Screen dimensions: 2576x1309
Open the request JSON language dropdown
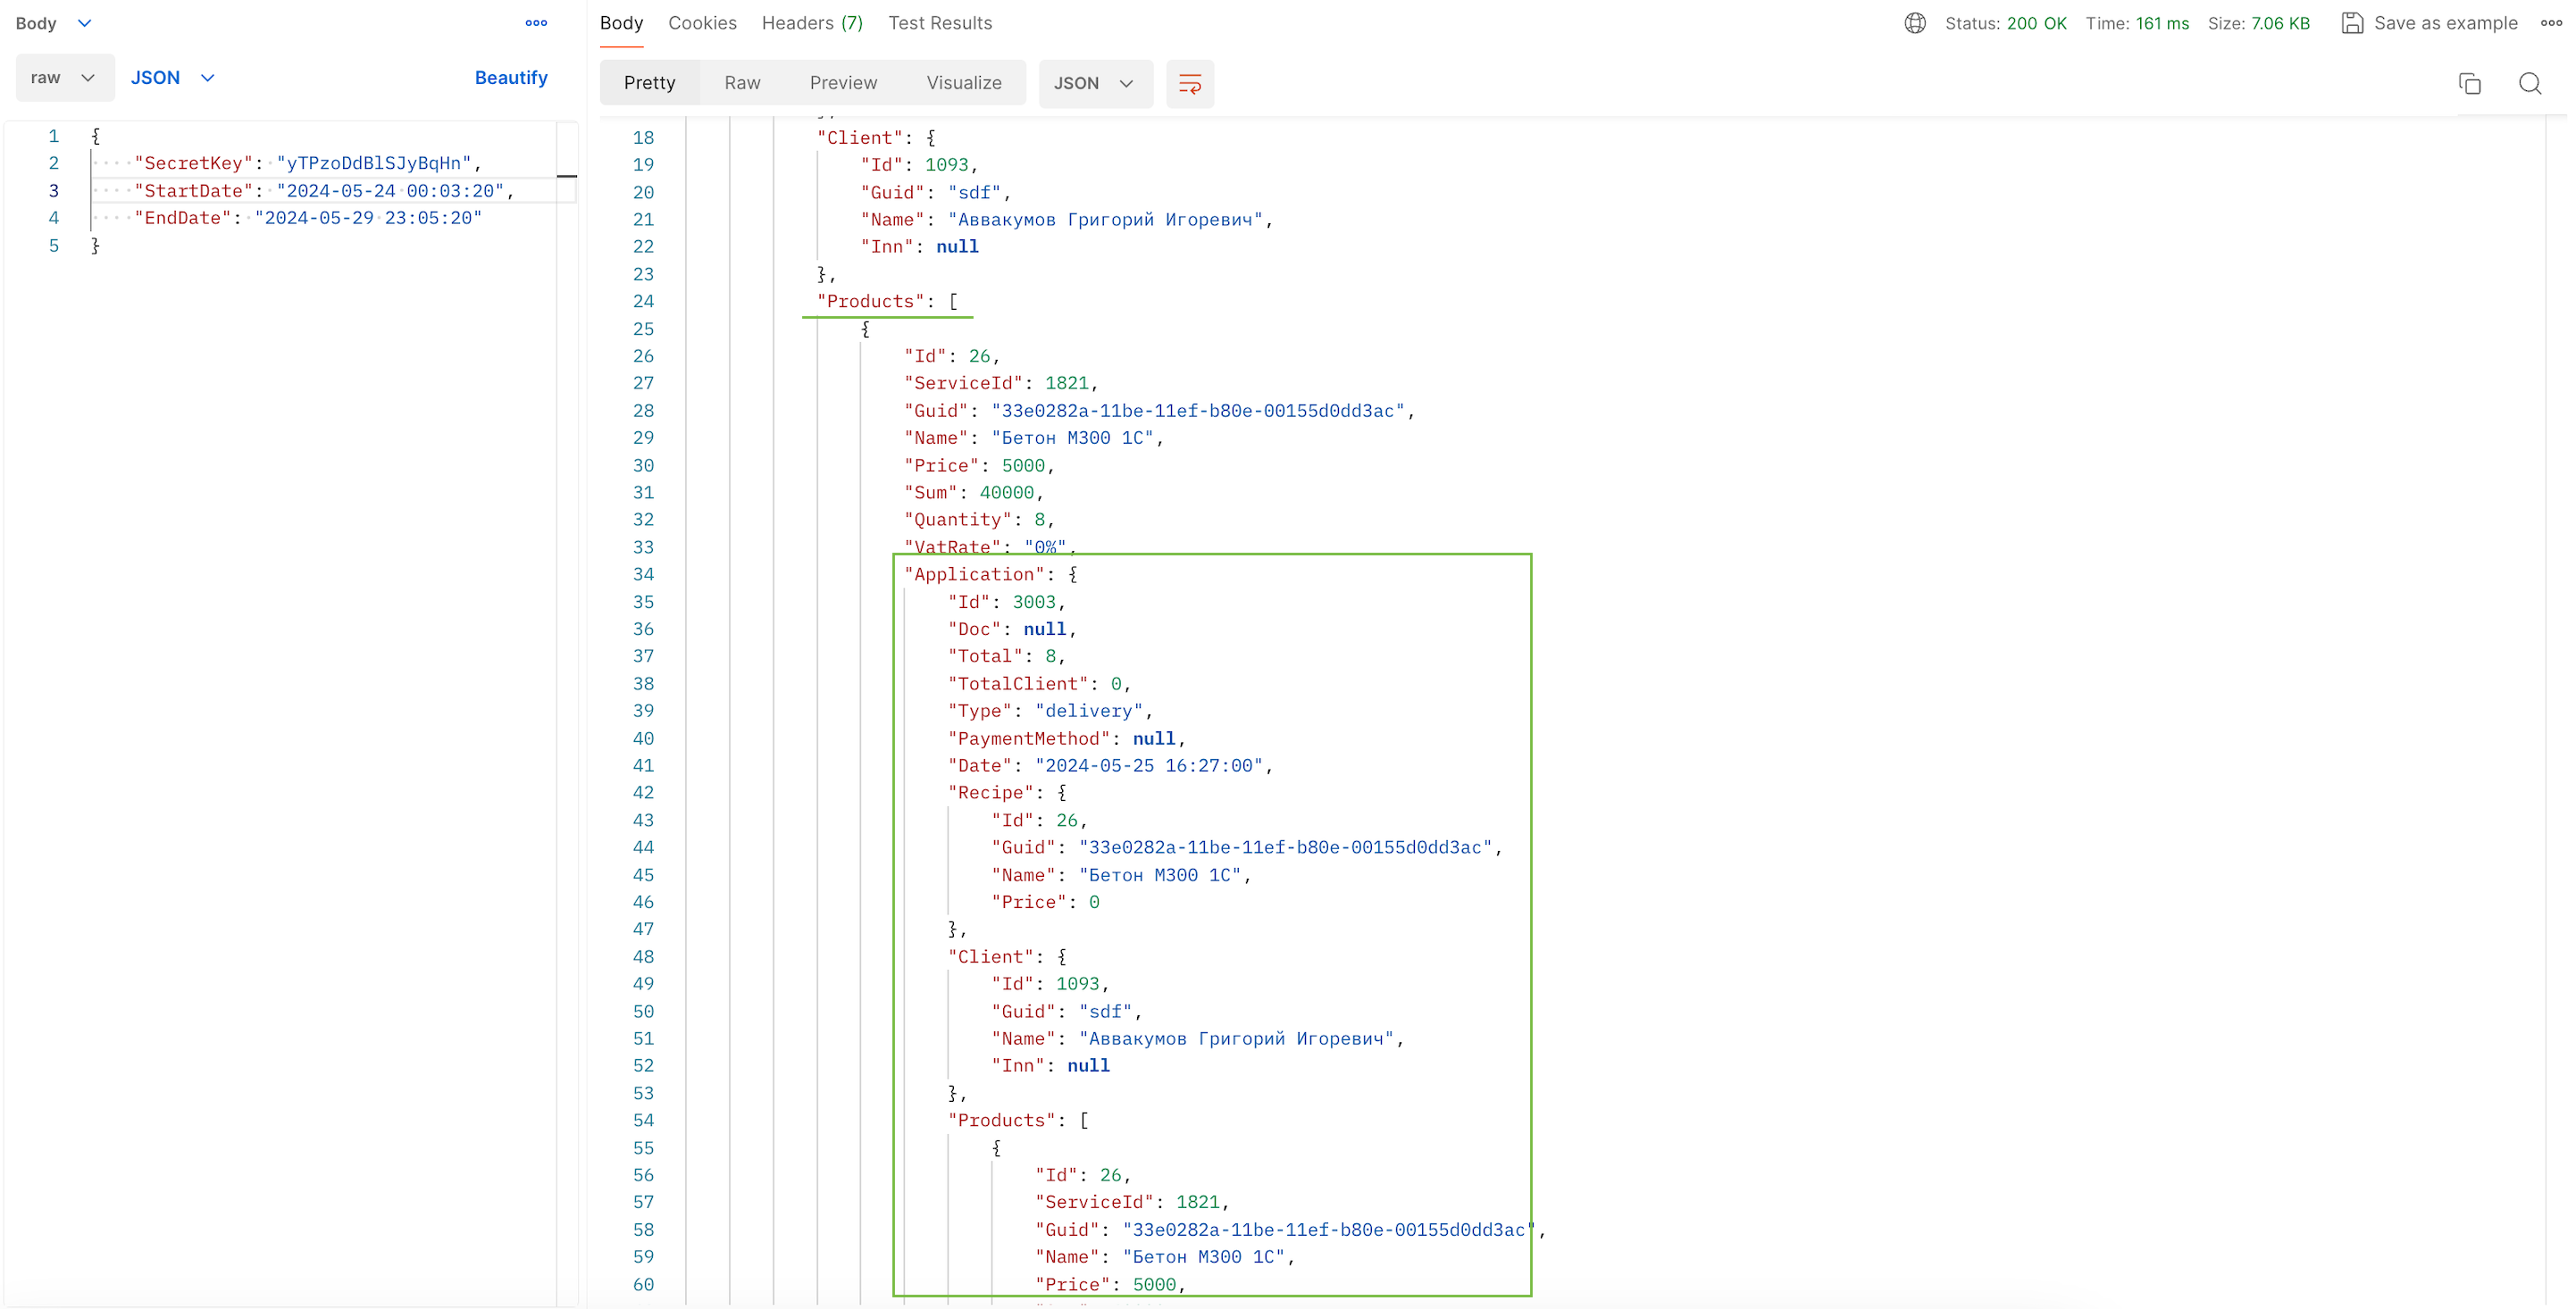173,78
